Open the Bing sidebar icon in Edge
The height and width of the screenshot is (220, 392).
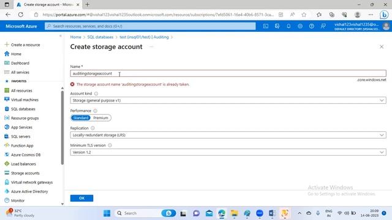384,15
